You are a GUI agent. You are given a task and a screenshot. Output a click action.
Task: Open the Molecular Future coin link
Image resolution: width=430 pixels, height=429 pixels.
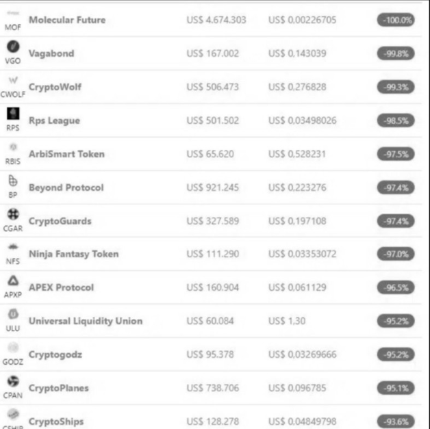(67, 20)
